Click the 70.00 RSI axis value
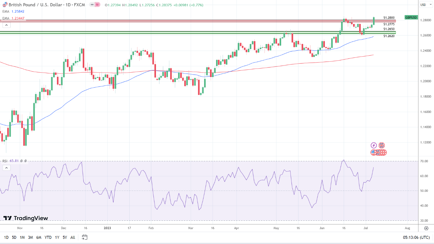 (x=424, y=161)
